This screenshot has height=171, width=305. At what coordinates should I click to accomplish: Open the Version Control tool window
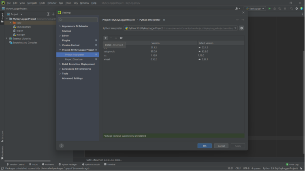[15, 165]
